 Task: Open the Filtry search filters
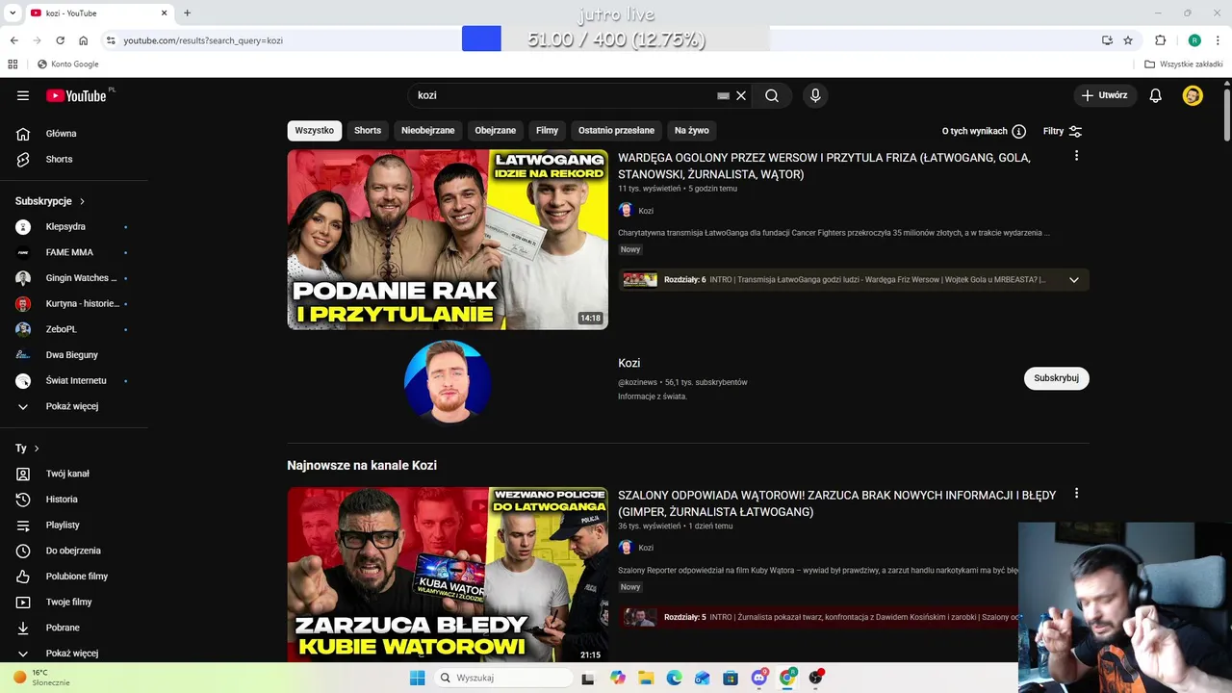pos(1063,131)
